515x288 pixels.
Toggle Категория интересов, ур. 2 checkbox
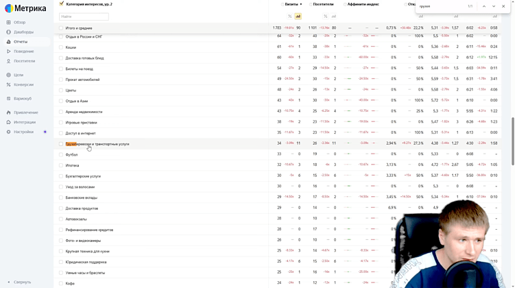[x=62, y=4]
